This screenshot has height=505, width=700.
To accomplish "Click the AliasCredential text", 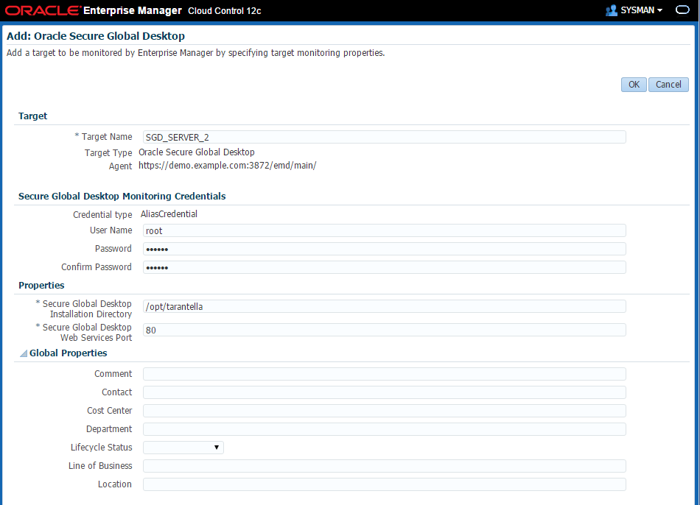I will click(169, 214).
